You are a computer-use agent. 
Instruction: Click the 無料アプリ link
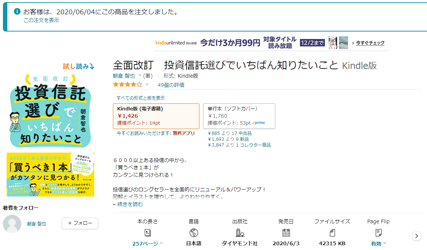(184, 133)
